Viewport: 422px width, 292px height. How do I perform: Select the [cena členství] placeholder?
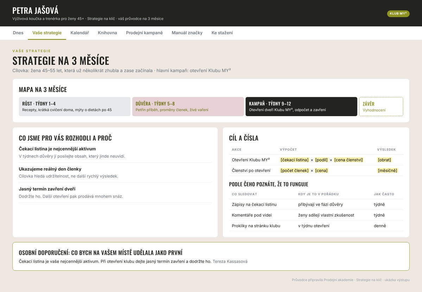click(349, 160)
